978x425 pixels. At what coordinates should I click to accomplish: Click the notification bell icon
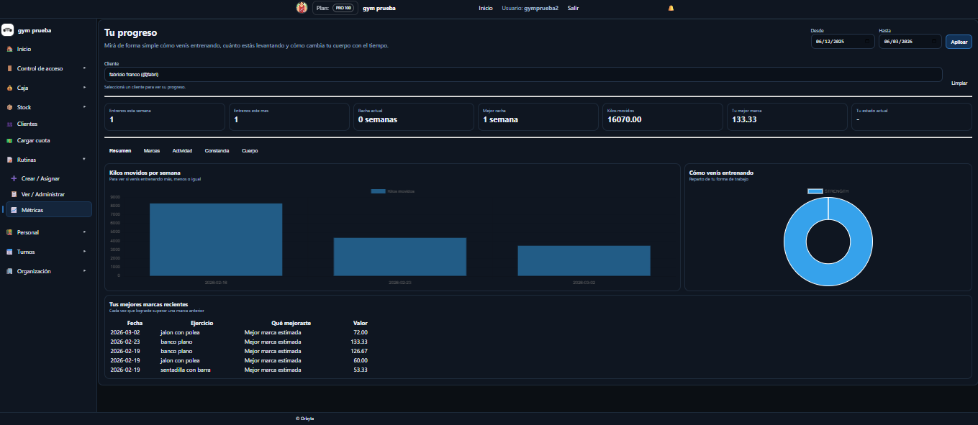(671, 8)
